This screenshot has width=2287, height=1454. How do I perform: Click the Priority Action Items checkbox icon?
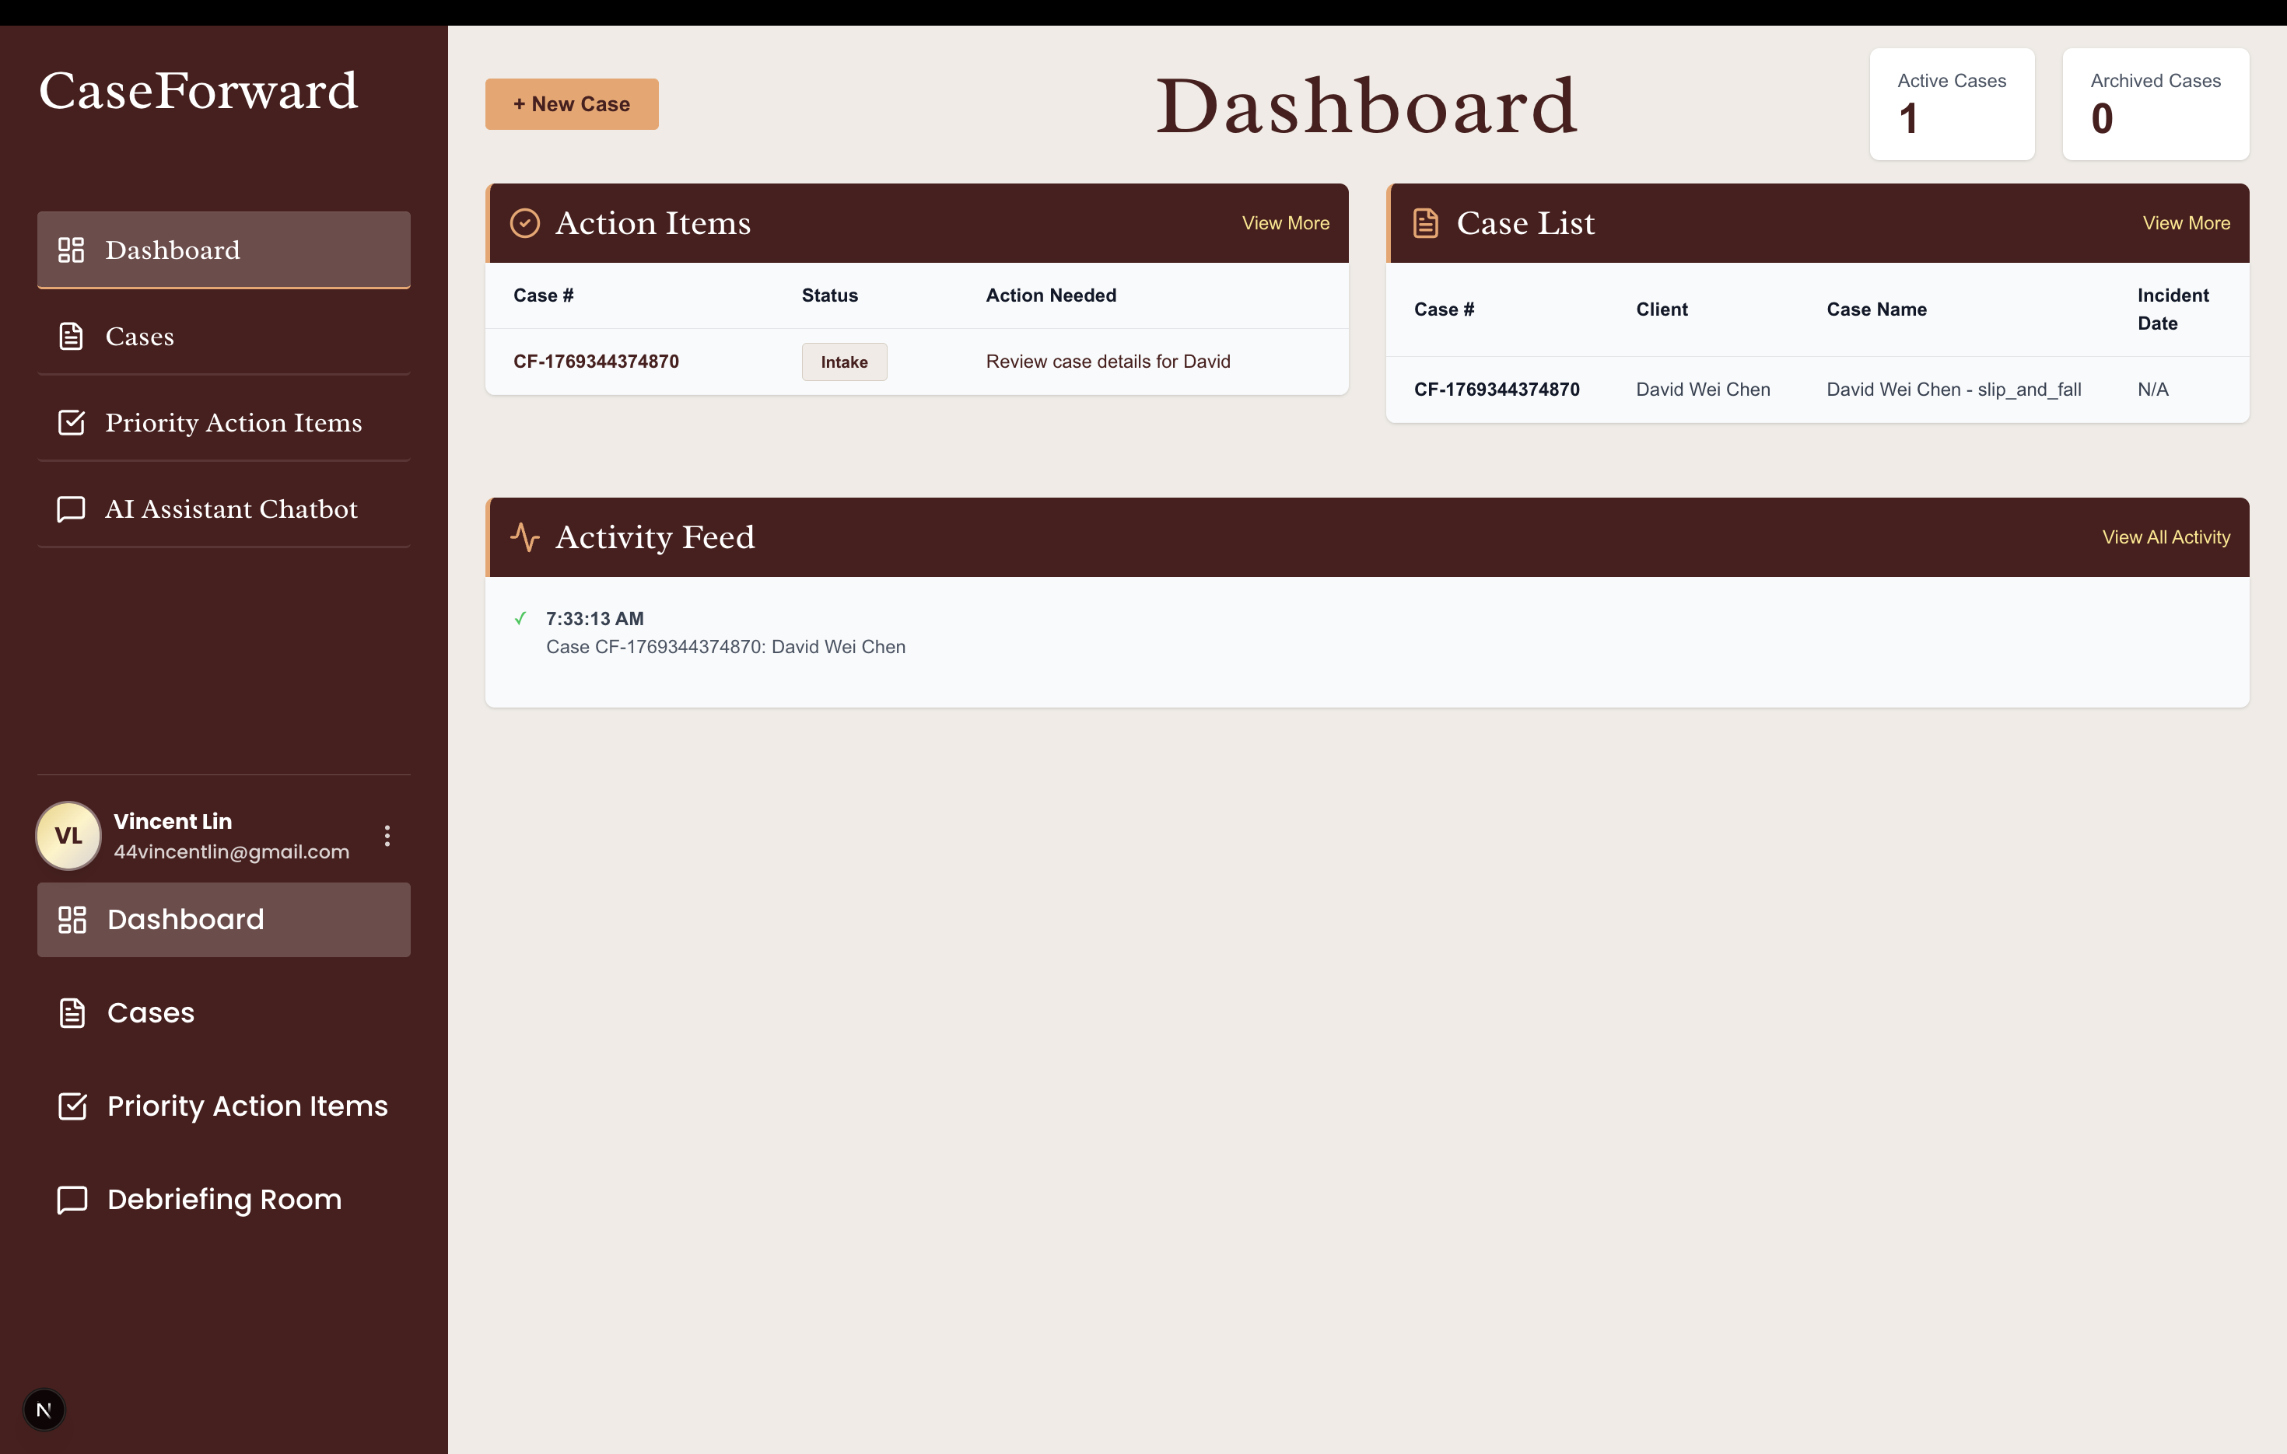tap(72, 422)
